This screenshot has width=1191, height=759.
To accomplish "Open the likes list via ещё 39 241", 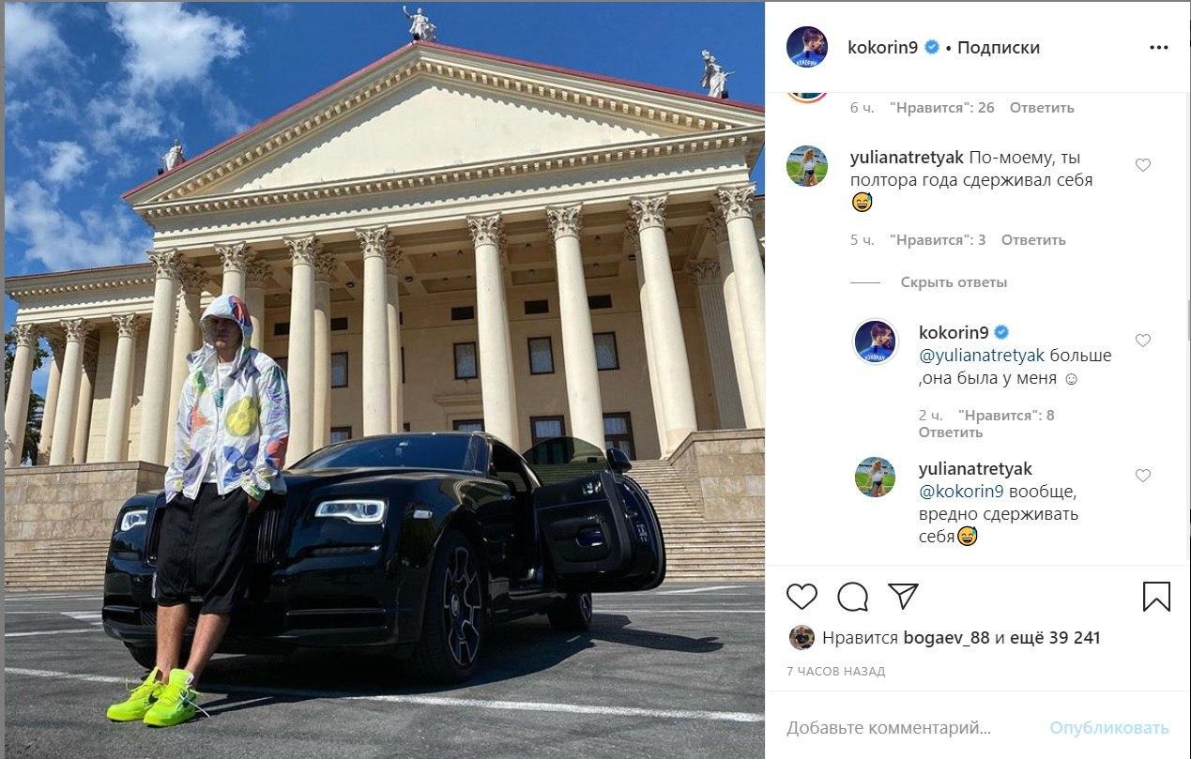I will coord(1056,638).
